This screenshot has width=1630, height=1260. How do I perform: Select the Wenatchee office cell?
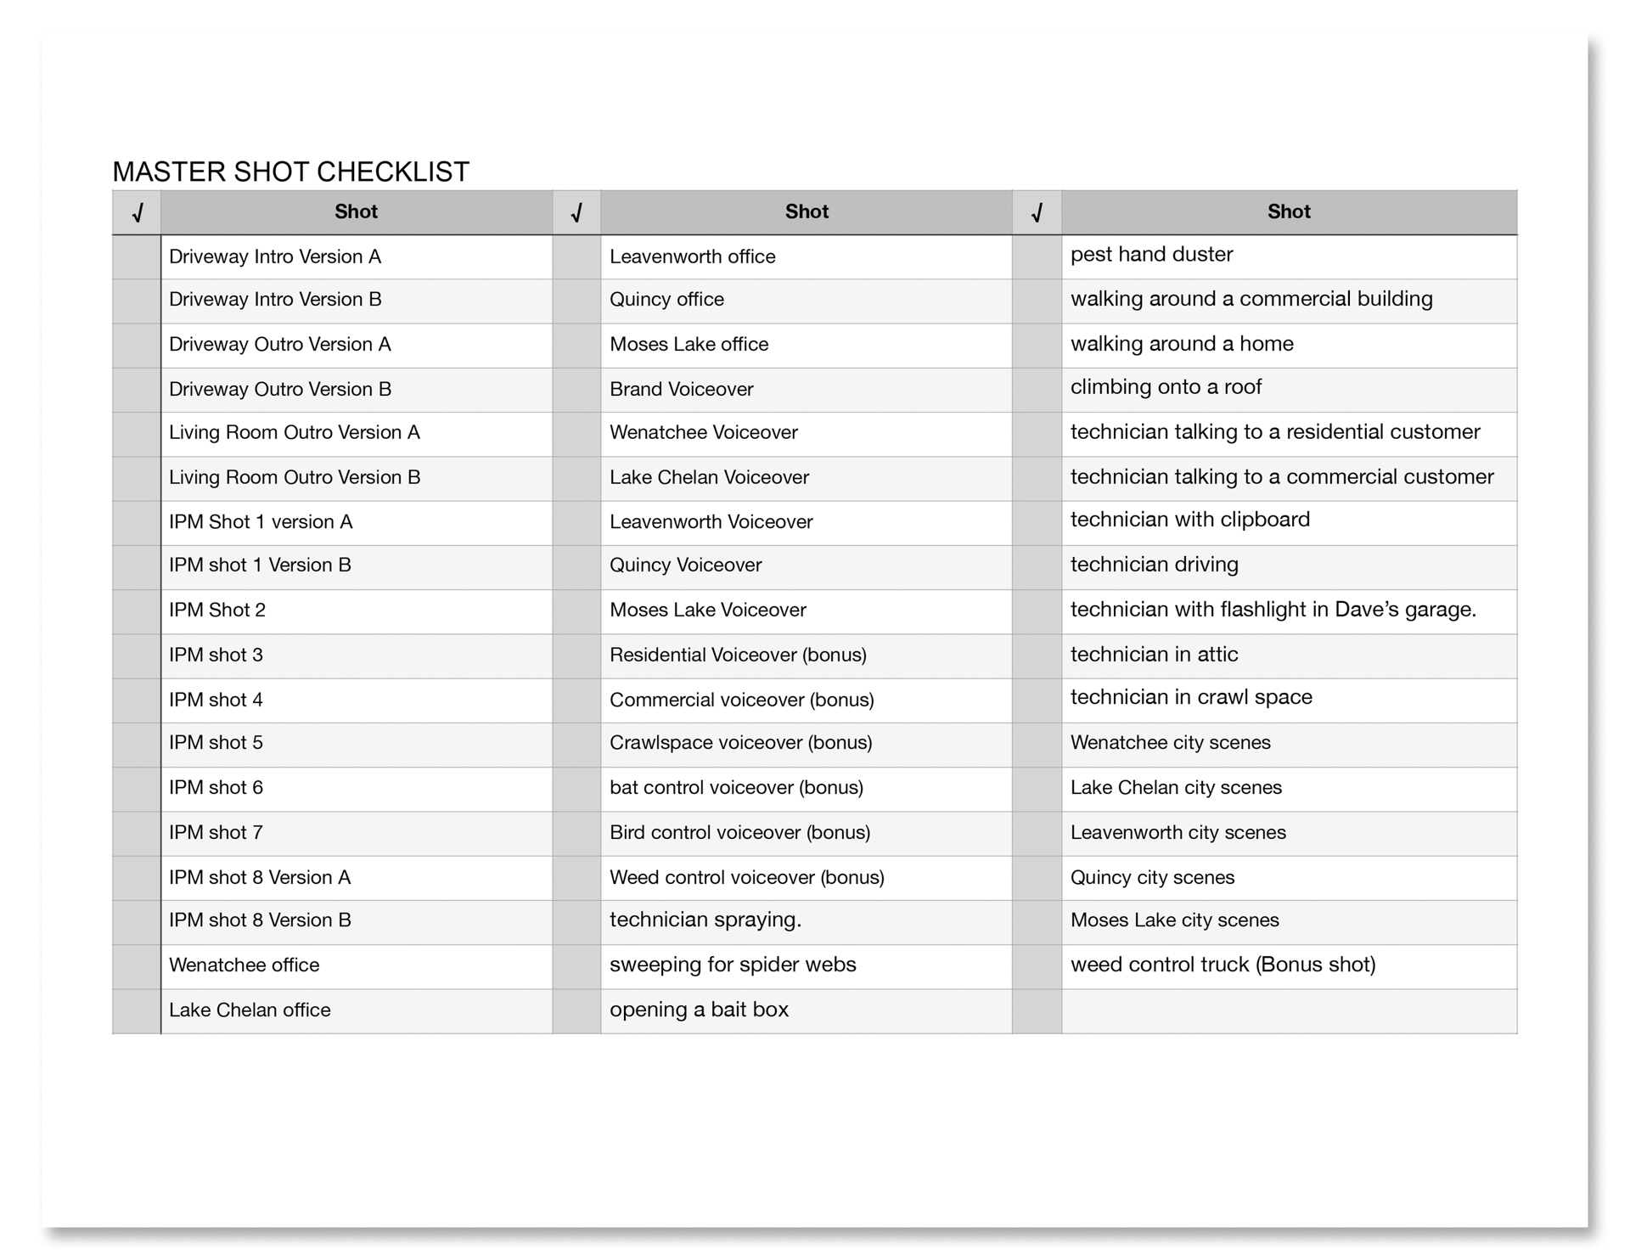(x=244, y=965)
